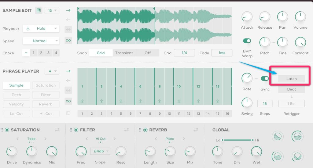
Task: Open the filter Slope 24db dropdown
Action: [x=100, y=151]
